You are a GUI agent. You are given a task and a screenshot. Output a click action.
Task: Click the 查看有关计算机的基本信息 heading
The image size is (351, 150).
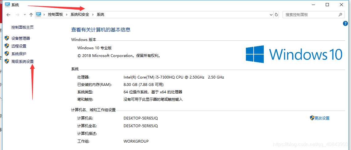point(101,30)
